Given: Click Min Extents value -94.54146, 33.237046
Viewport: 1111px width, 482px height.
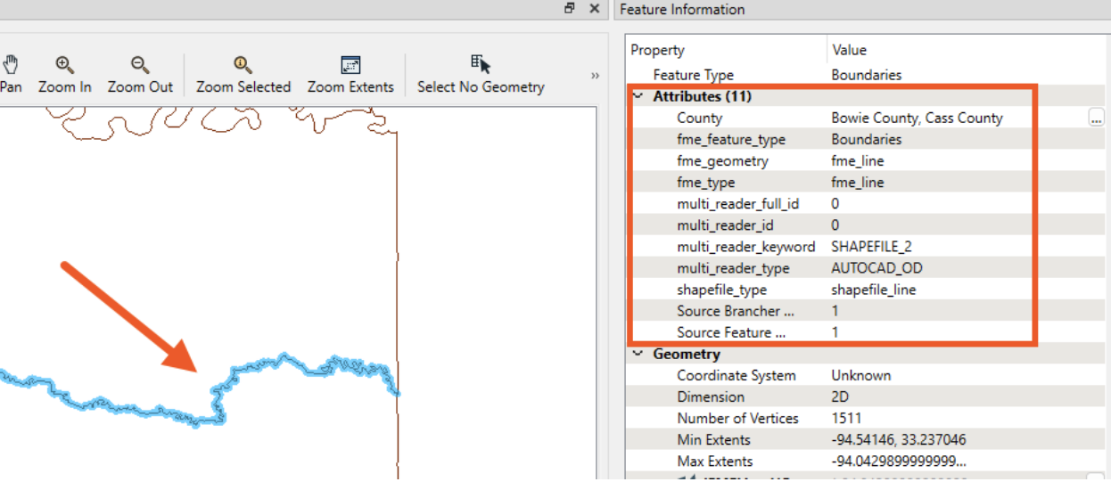Looking at the screenshot, I should click(x=899, y=439).
